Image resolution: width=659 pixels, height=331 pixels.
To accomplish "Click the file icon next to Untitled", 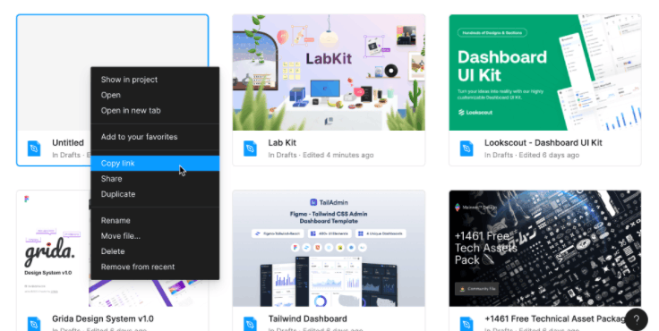I will pos(34,149).
